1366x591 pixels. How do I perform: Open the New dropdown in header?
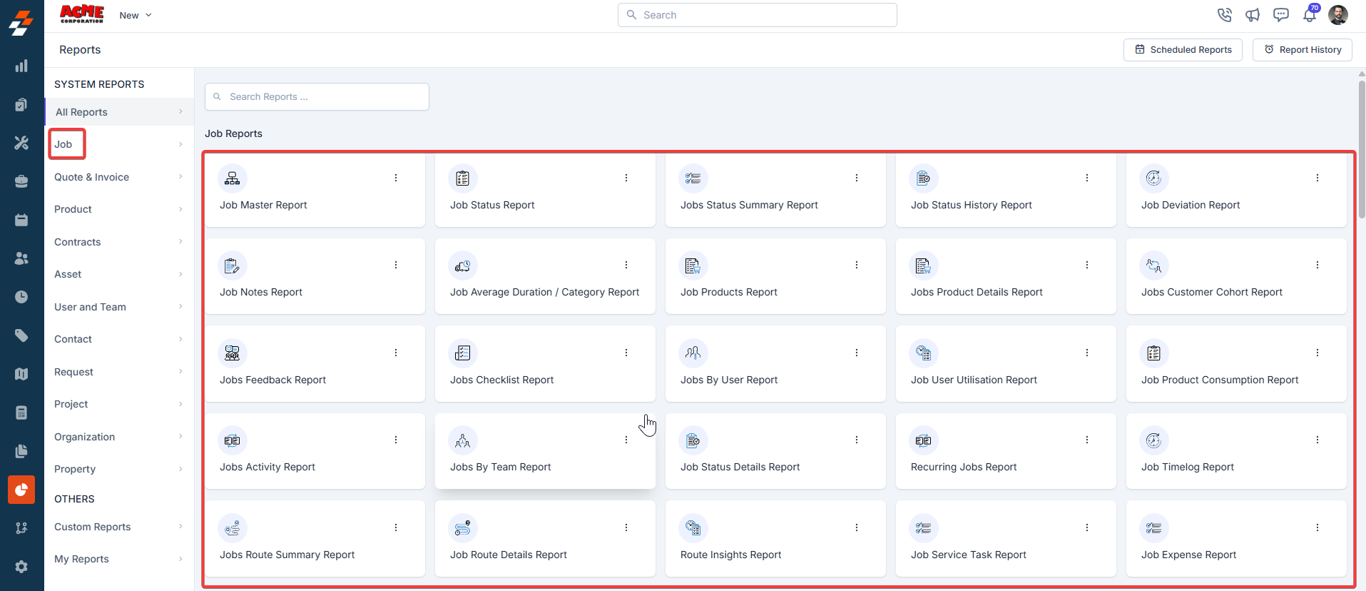pos(136,15)
